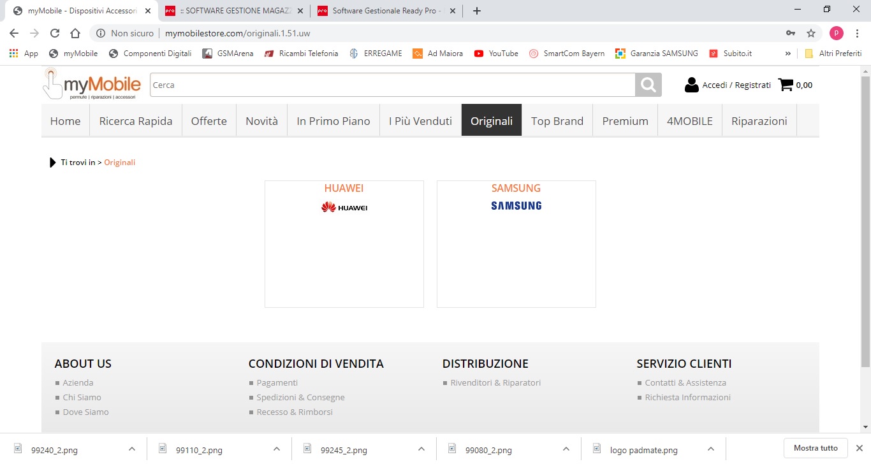Close the downloads bar
This screenshot has height=464, width=871.
tap(859, 448)
